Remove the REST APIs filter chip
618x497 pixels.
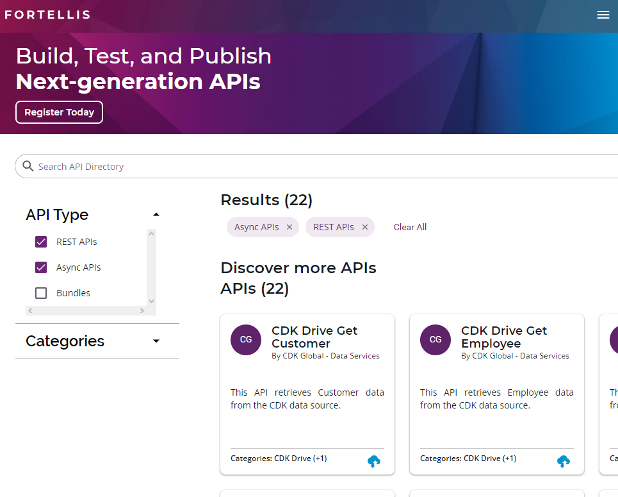click(x=365, y=227)
